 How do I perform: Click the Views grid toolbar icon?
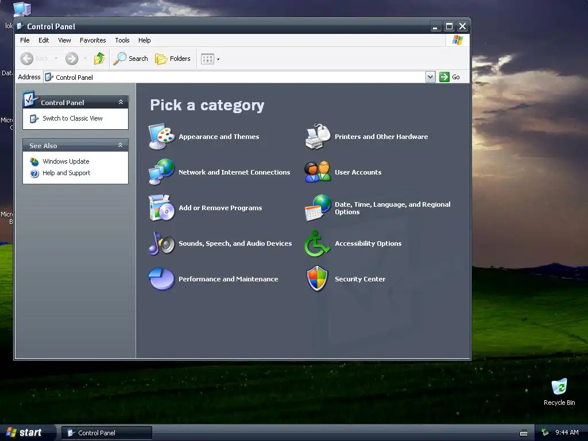[207, 59]
